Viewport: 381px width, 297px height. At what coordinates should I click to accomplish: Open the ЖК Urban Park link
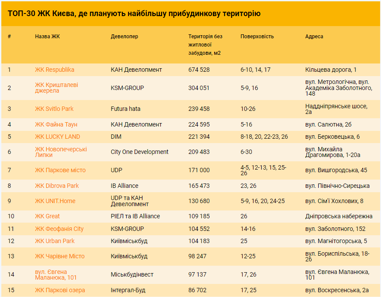[54, 241]
